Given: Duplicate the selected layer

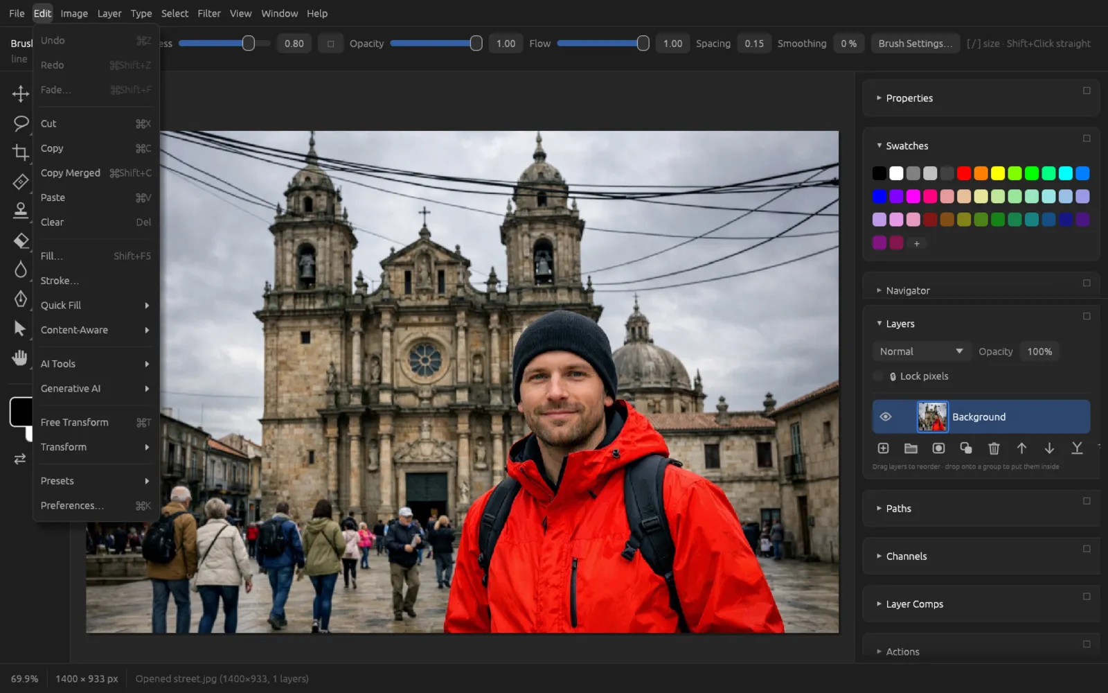Looking at the screenshot, I should (x=966, y=448).
